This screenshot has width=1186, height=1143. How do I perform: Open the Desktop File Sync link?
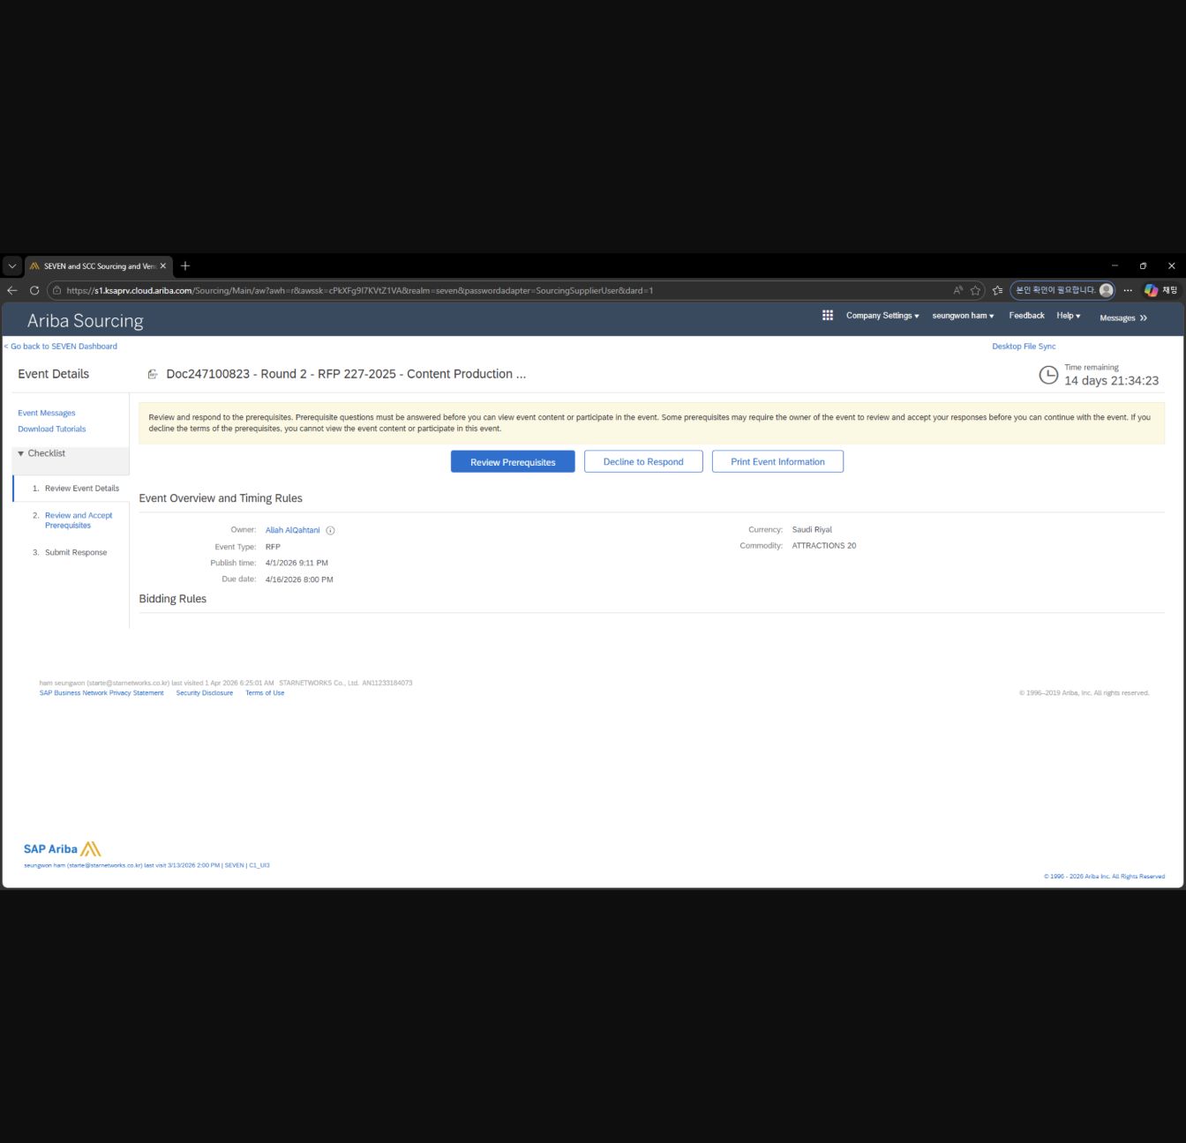click(1024, 347)
